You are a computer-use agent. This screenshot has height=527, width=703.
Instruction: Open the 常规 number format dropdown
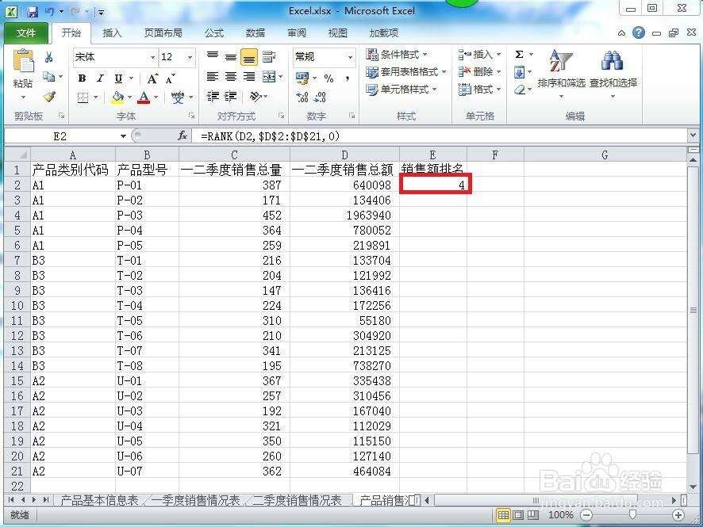click(x=350, y=57)
